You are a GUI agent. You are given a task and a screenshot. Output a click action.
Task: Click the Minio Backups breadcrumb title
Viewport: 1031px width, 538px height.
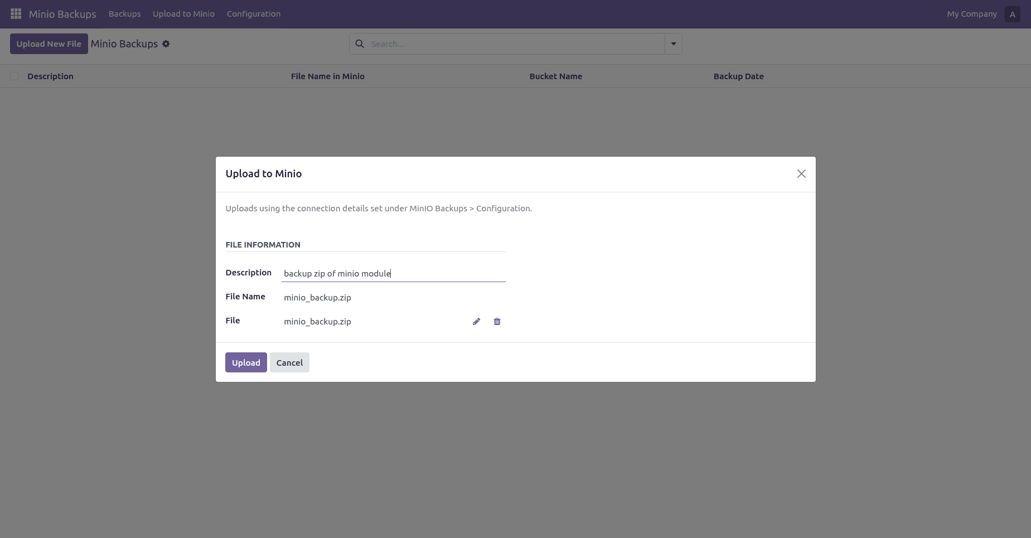[x=124, y=43]
